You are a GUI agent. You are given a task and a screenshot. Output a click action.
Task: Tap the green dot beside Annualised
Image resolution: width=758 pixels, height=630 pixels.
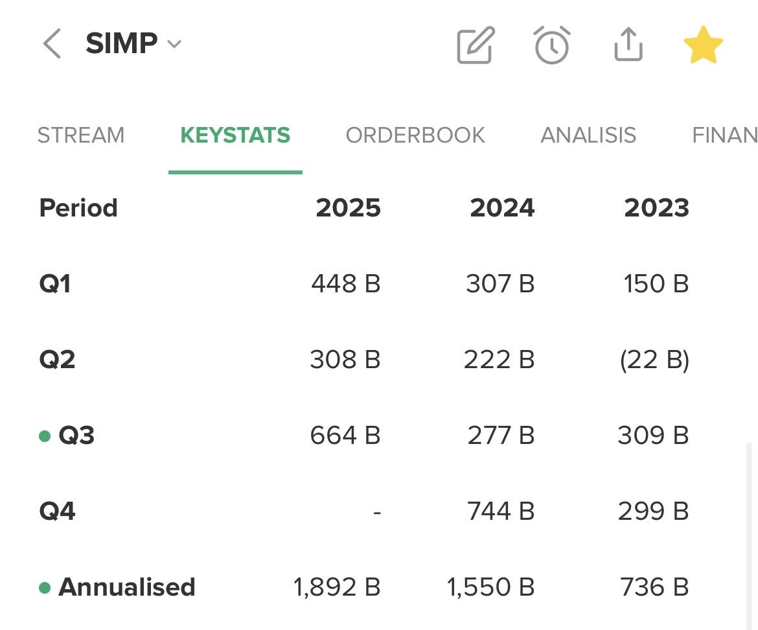pyautogui.click(x=45, y=588)
